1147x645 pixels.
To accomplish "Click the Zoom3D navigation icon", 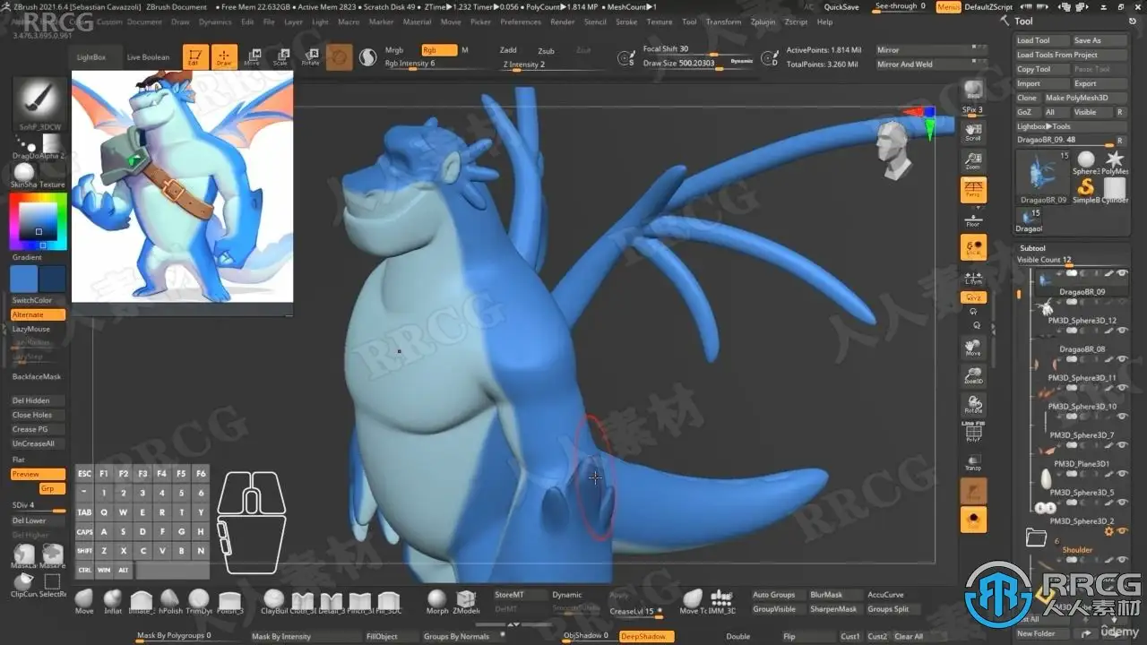I will (973, 374).
